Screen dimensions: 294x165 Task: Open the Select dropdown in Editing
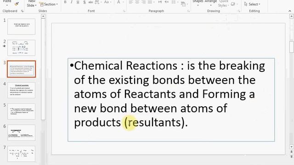coord(252,4)
